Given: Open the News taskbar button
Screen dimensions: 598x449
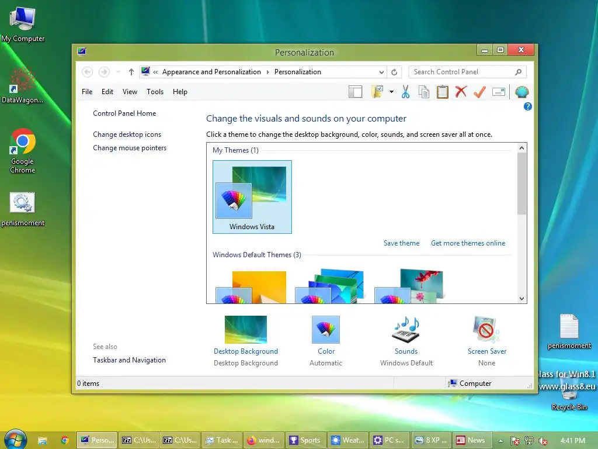Looking at the screenshot, I should coord(472,440).
